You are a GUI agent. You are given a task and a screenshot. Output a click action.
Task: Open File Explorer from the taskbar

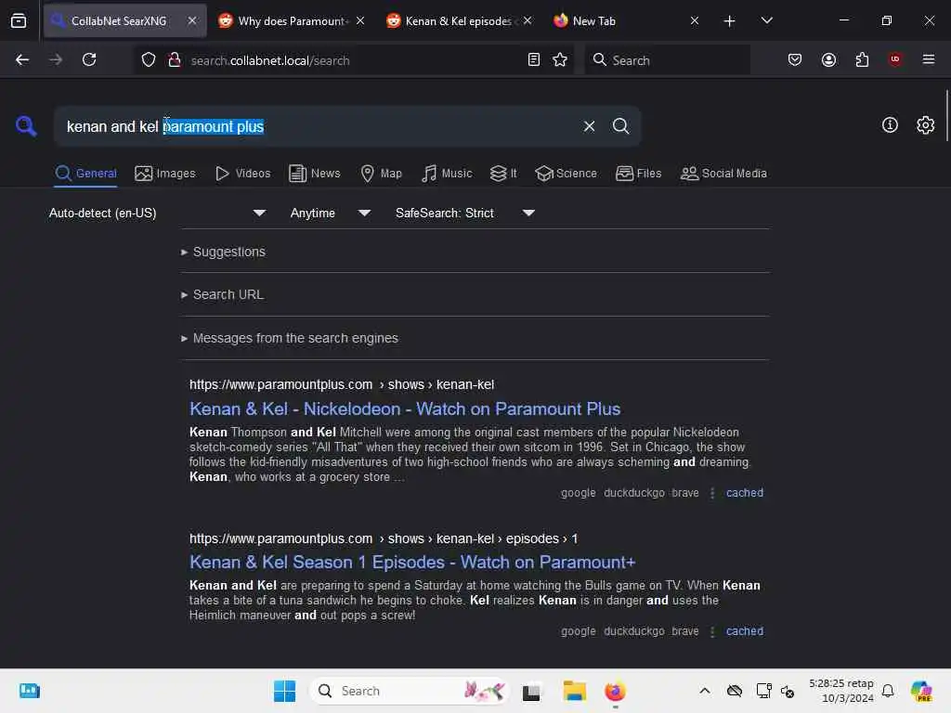point(574,691)
